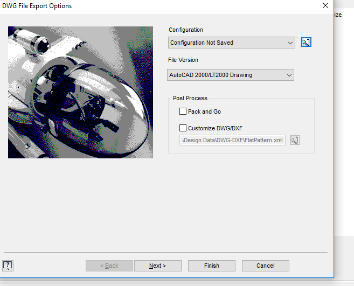Click the Post Process group label
This screenshot has width=354, height=286.
click(x=190, y=98)
